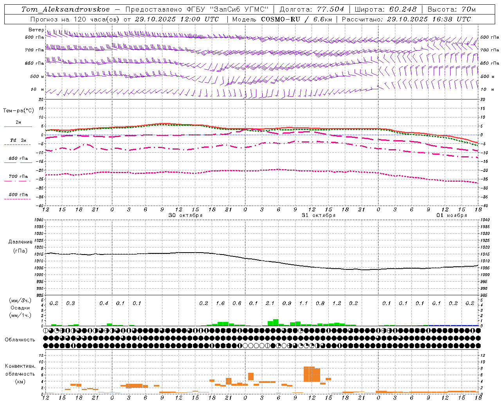Select the 500 гПа temperature legend entry
This screenshot has height=401, width=501.
(x=18, y=195)
